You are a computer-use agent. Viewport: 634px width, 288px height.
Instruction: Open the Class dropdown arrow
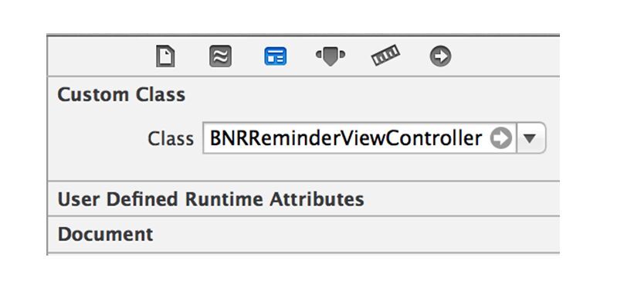[530, 138]
